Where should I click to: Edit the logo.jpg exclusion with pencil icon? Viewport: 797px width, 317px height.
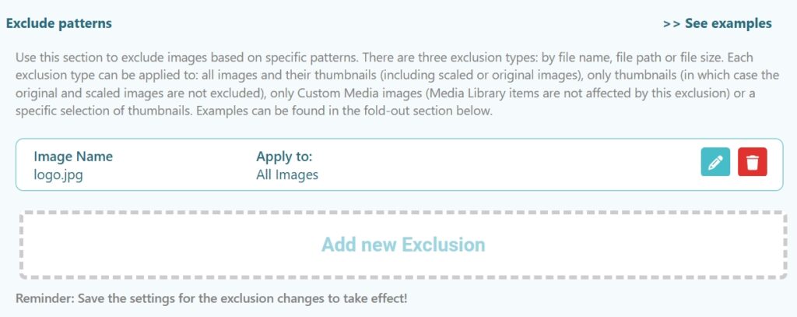[x=715, y=163]
